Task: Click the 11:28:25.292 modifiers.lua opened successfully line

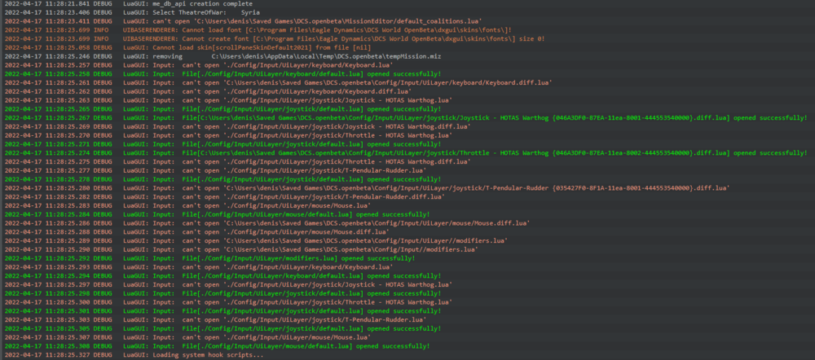Action: pos(209,258)
